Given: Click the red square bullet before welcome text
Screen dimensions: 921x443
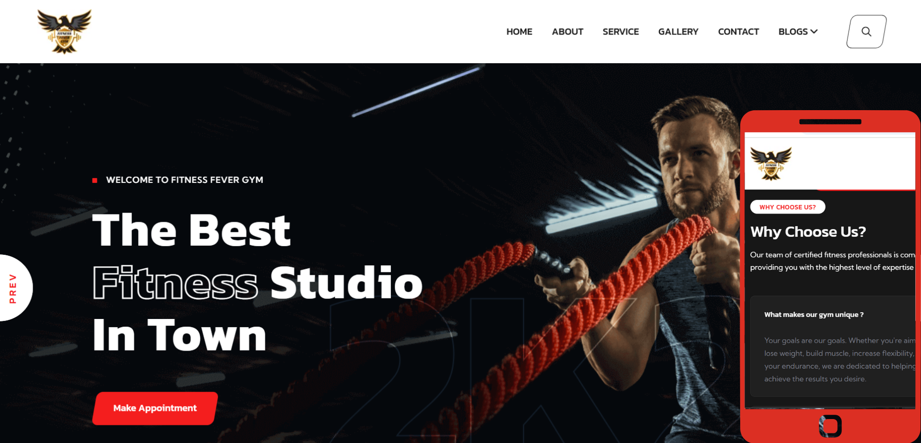Looking at the screenshot, I should tap(95, 181).
